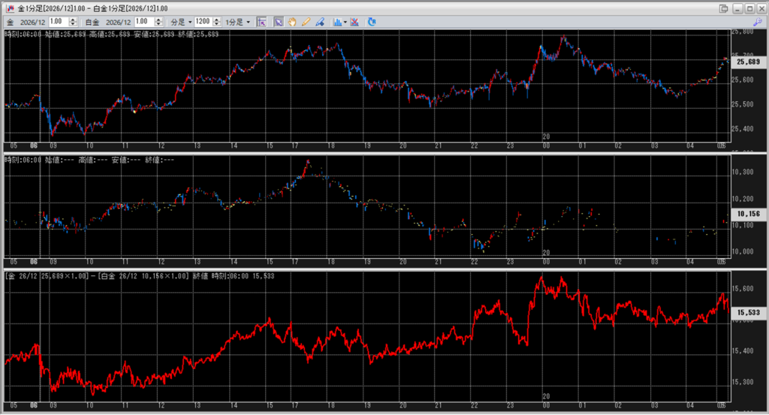Click the bar chart indicator icon
This screenshot has height=415, width=769.
tap(337, 22)
